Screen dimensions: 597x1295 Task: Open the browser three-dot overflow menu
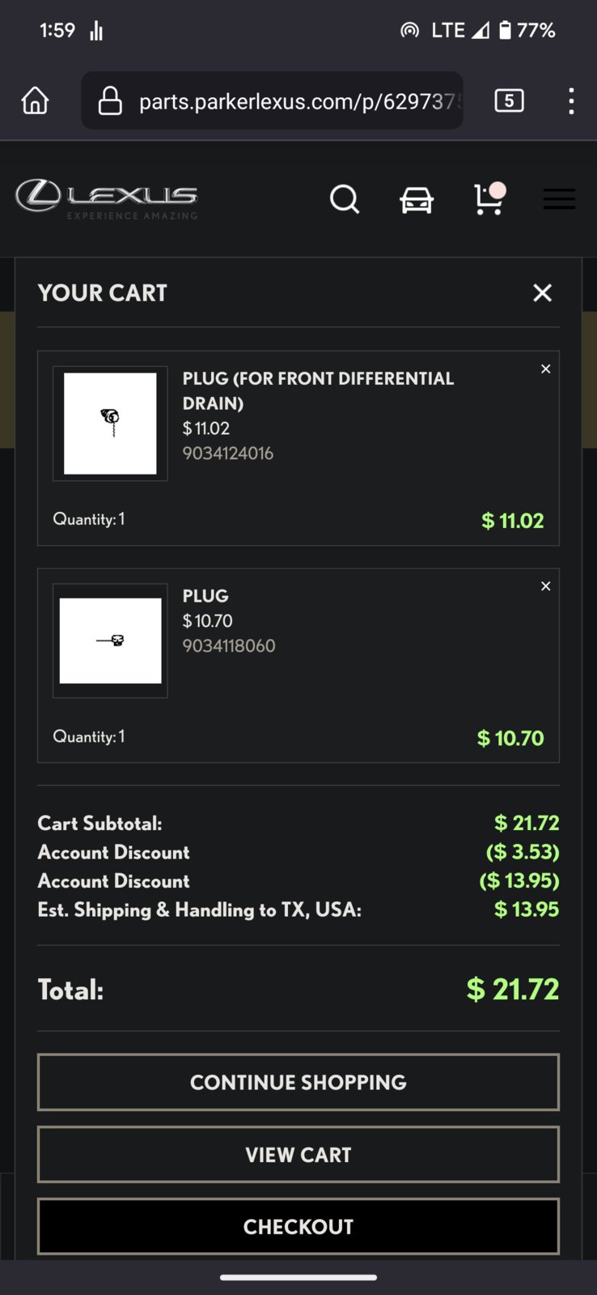click(x=571, y=101)
